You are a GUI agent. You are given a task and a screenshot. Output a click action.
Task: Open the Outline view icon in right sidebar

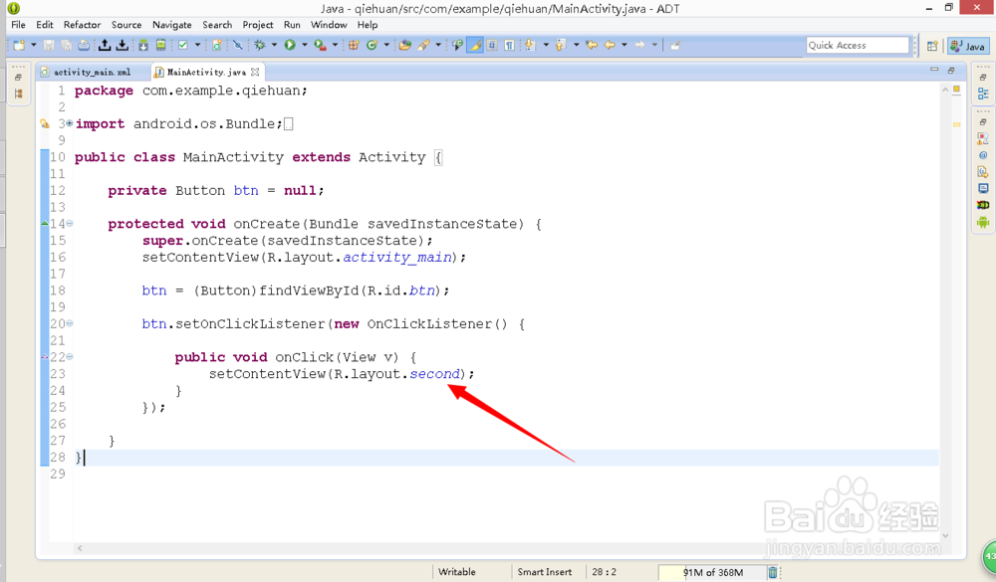click(983, 94)
